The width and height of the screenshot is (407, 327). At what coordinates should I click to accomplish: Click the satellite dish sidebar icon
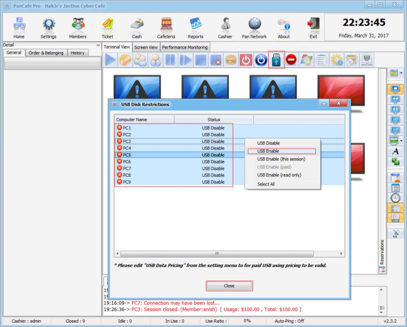pyautogui.click(x=395, y=233)
